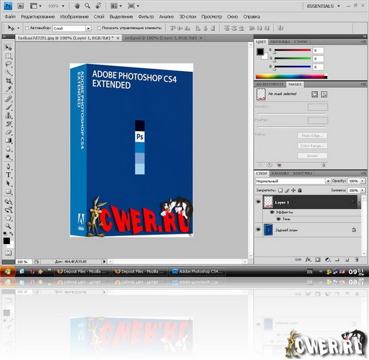Select the Rectangle shape tool
Viewport: 369px width, 360px height.
(x=8, y=191)
